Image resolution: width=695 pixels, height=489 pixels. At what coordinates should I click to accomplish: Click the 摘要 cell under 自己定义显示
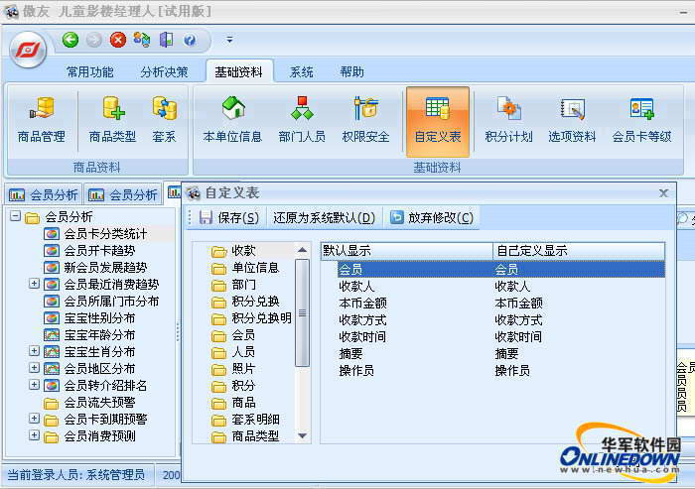(x=506, y=353)
